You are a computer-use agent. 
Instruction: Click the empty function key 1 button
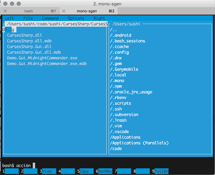pos(10,171)
